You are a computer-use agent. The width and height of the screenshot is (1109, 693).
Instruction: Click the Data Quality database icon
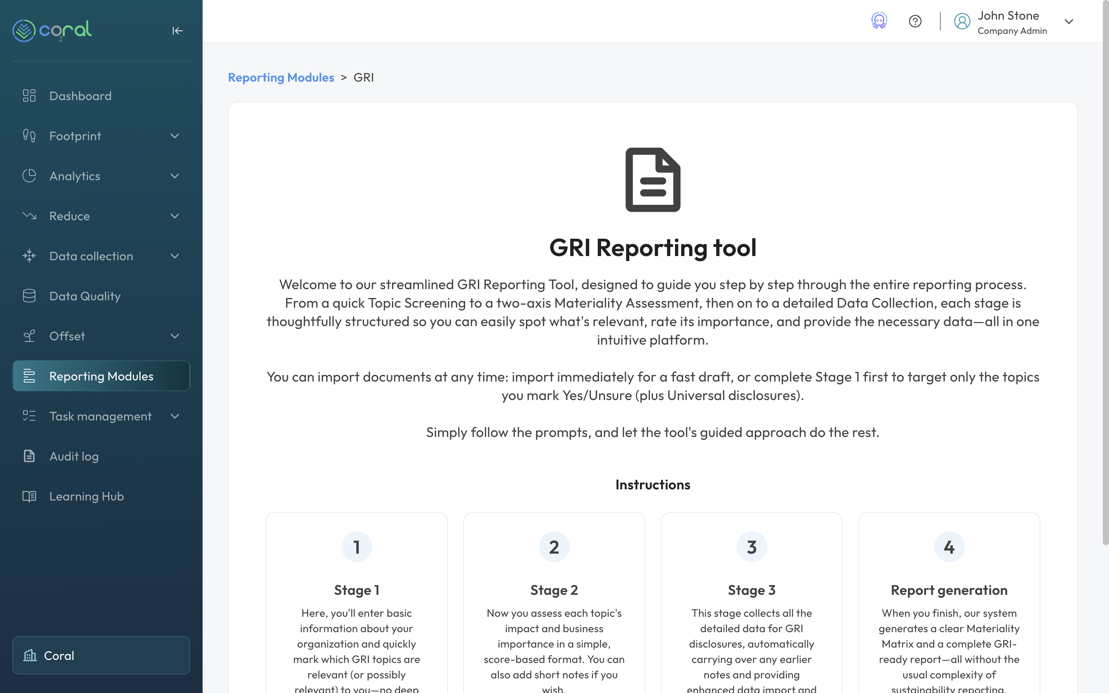29,296
